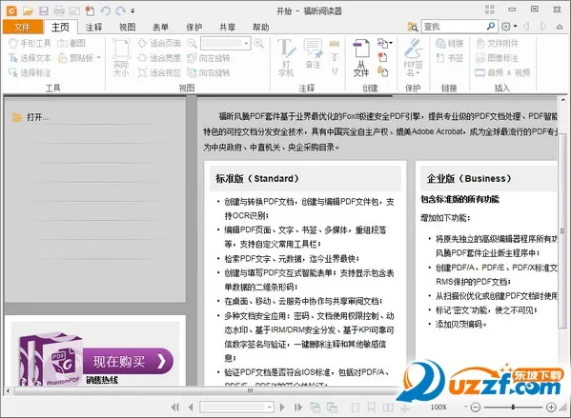Switch to the 主页 ribbon tab
Screen dimensions: 571x418
[60, 28]
